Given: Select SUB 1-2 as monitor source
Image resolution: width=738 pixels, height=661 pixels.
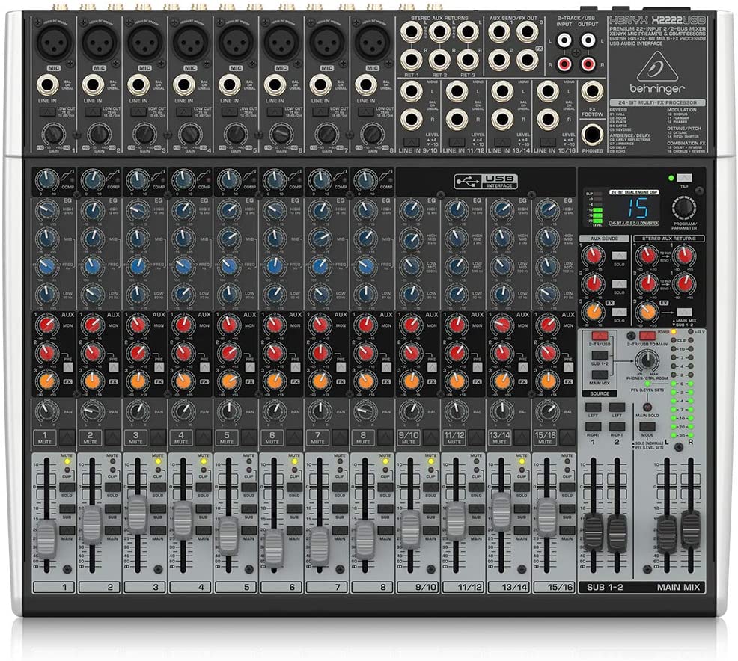Looking at the screenshot, I should 600,355.
